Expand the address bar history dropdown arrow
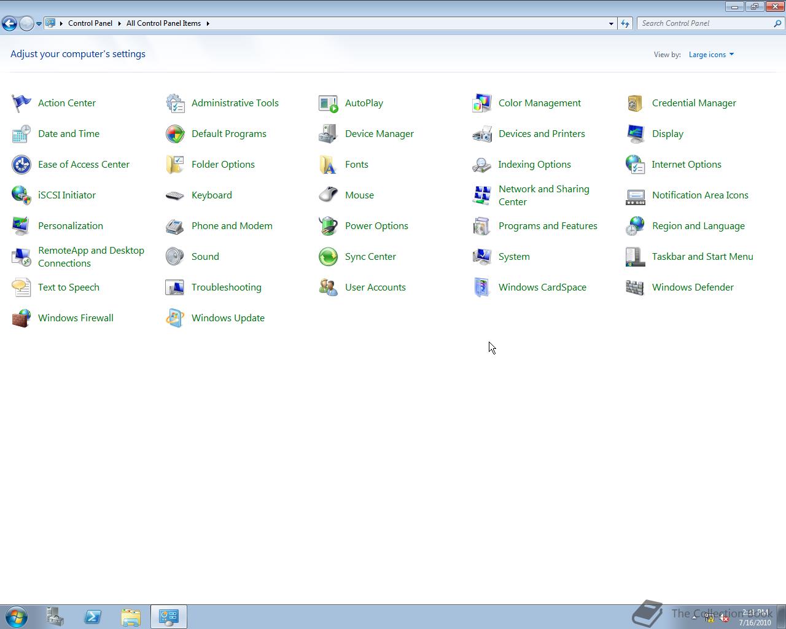This screenshot has width=786, height=629. (611, 23)
